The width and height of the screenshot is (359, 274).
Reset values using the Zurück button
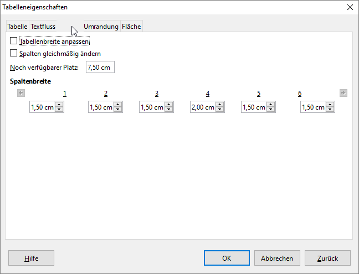(x=327, y=258)
